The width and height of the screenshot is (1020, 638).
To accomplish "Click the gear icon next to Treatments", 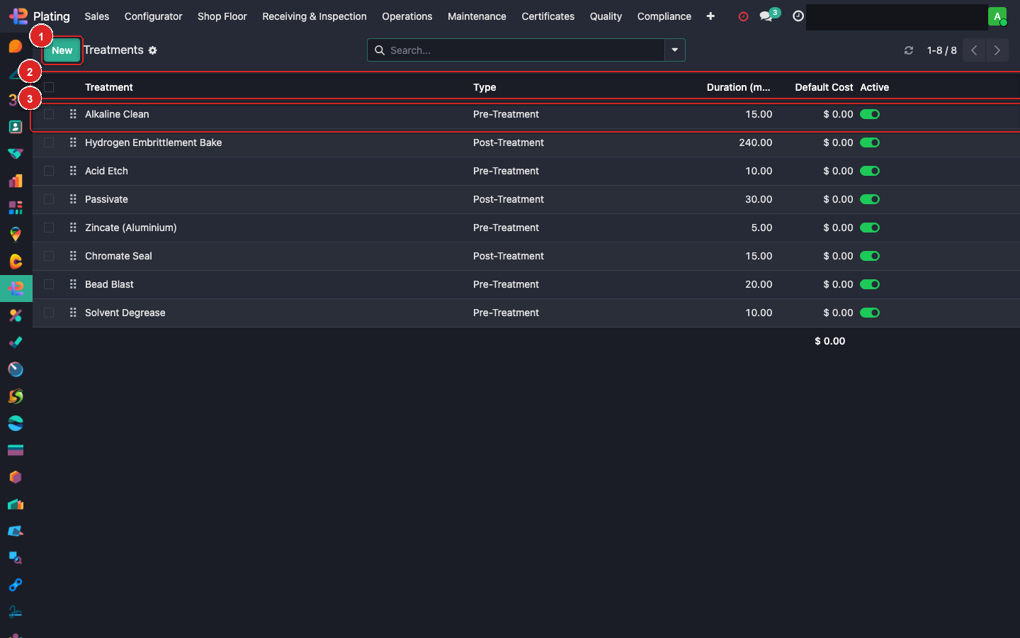I will [x=153, y=50].
